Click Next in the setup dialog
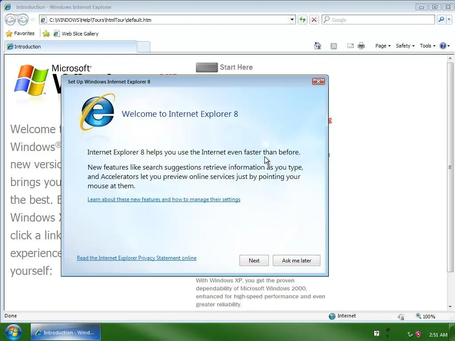Screen dimensions: 455x341 pyautogui.click(x=254, y=260)
